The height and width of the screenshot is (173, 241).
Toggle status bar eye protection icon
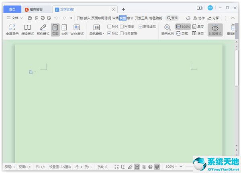click(x=157, y=167)
